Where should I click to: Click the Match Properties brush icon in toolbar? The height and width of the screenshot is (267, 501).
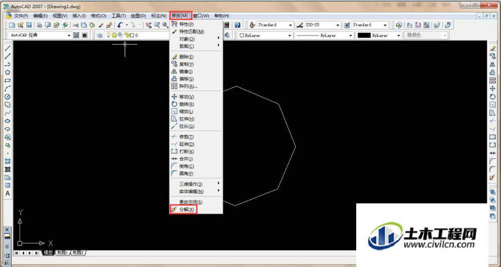pos(100,25)
